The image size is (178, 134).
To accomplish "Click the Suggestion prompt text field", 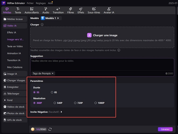I will click(102, 64).
